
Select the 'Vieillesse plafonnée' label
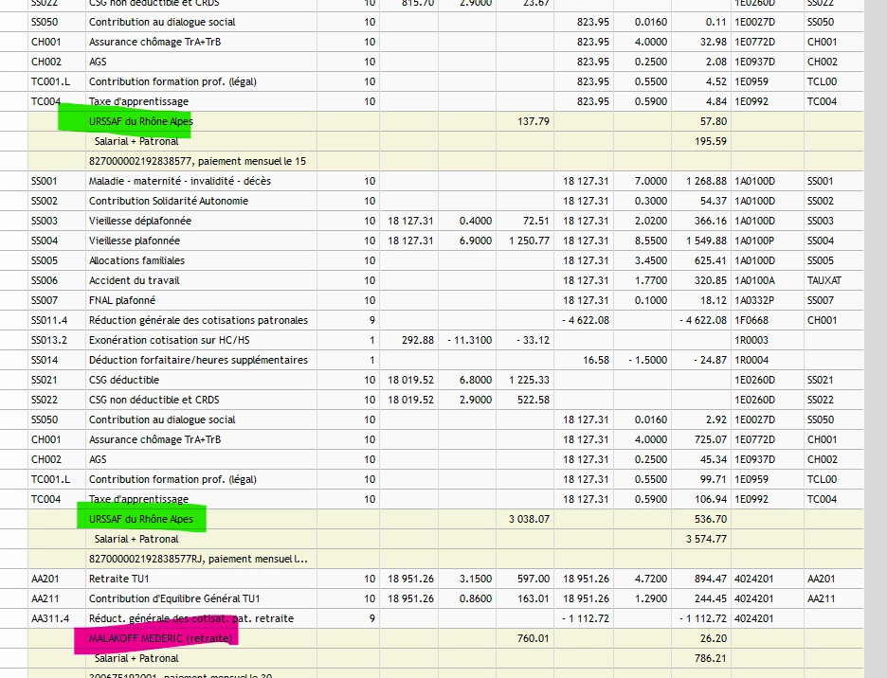pos(135,241)
